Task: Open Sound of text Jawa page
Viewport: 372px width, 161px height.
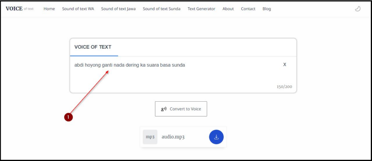Action: pyautogui.click(x=118, y=9)
